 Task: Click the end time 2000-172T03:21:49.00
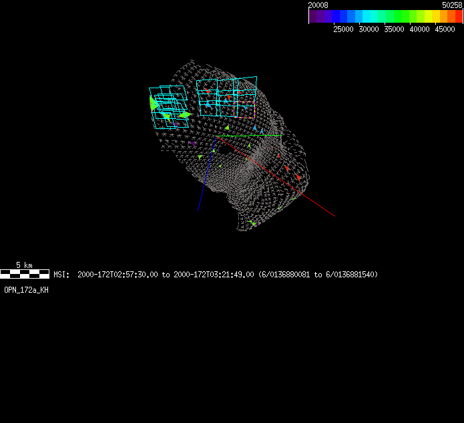pos(214,275)
